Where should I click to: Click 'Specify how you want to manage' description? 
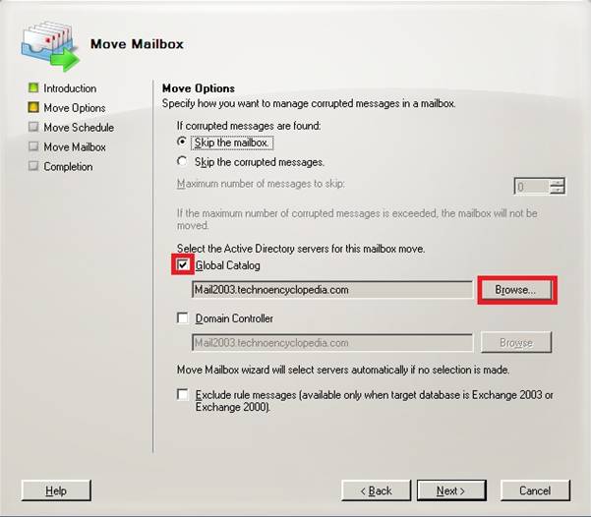[309, 103]
